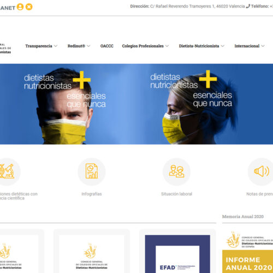Expand the Transparencia dropdown menu
Viewport: 273px width, 273px height.
[x=41, y=46]
